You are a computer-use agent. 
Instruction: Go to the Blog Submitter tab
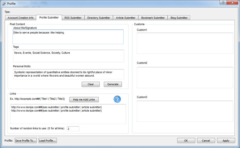click(179, 18)
